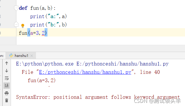Select the hanshu1 run tab
The width and height of the screenshot is (185, 106).
tap(21, 56)
